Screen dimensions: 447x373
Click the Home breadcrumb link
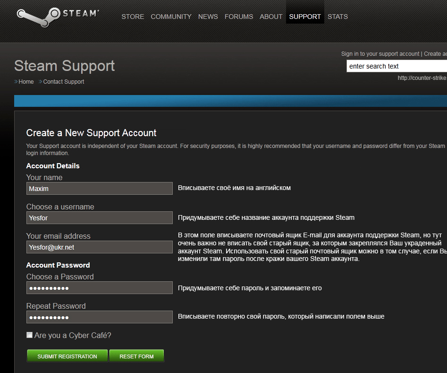point(26,82)
